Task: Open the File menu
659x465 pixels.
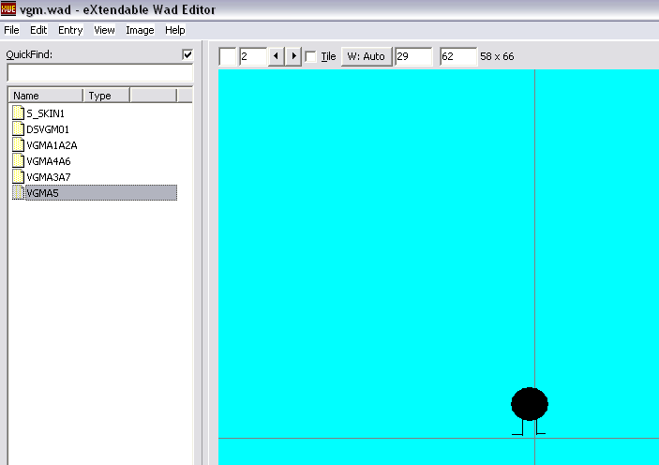Action: click(x=11, y=30)
